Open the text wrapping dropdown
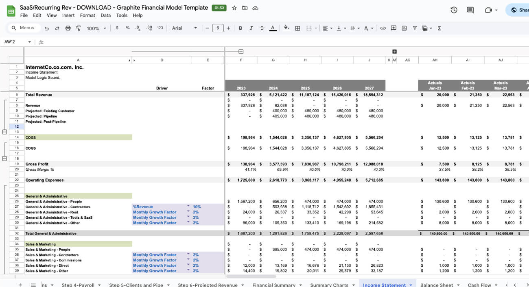This screenshot has height=287, width=529. point(354,28)
